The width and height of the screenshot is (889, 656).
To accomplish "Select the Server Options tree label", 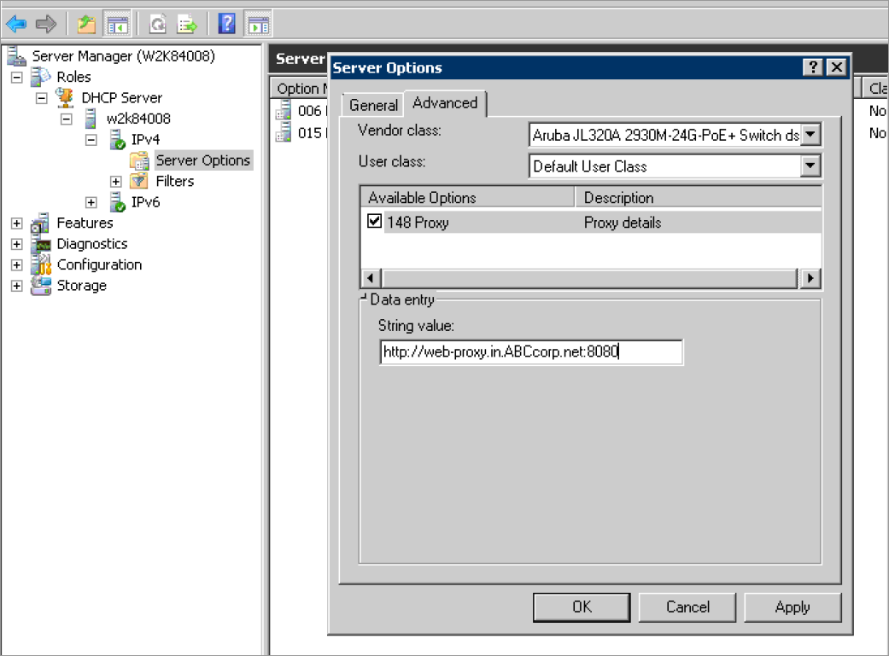I will point(203,160).
